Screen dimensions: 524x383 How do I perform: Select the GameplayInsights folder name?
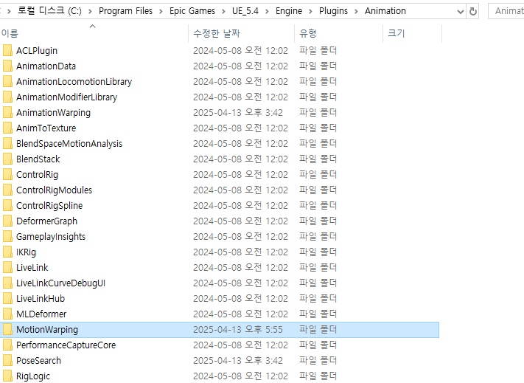point(51,237)
